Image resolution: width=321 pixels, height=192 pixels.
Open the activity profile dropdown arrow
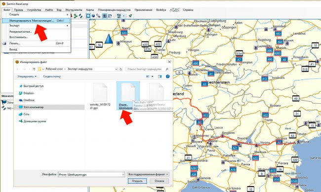pos(123,16)
